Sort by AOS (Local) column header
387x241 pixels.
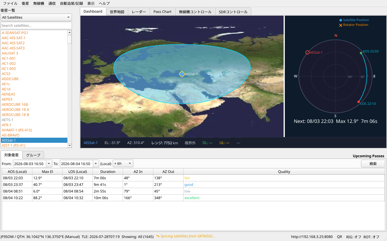tap(17, 171)
